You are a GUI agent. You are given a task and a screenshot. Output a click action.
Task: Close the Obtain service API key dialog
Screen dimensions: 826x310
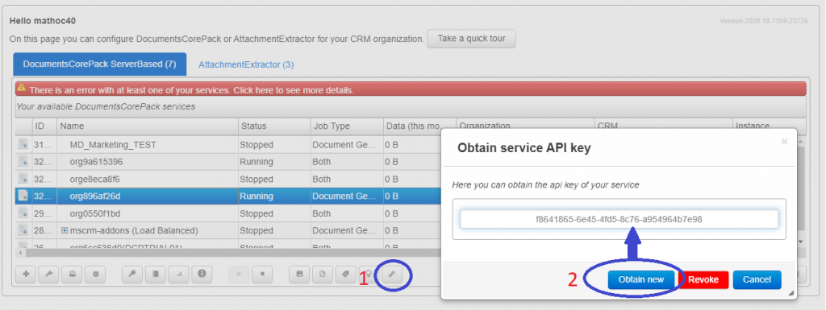point(784,142)
